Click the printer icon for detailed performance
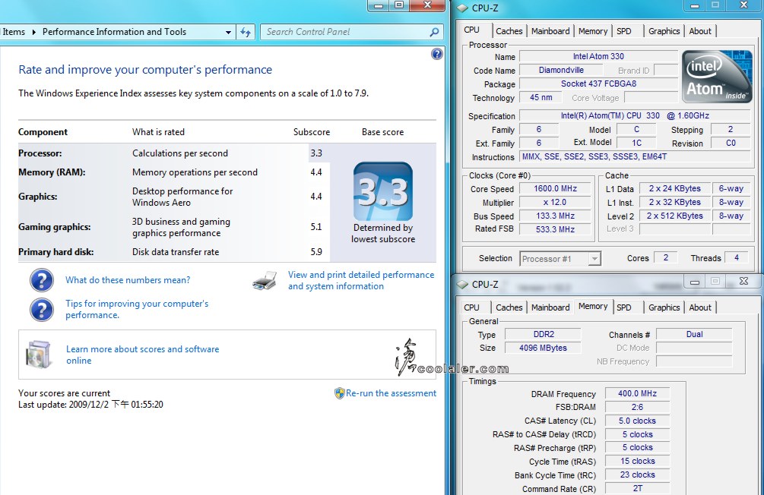Viewport: 764px width, 495px height. point(265,281)
